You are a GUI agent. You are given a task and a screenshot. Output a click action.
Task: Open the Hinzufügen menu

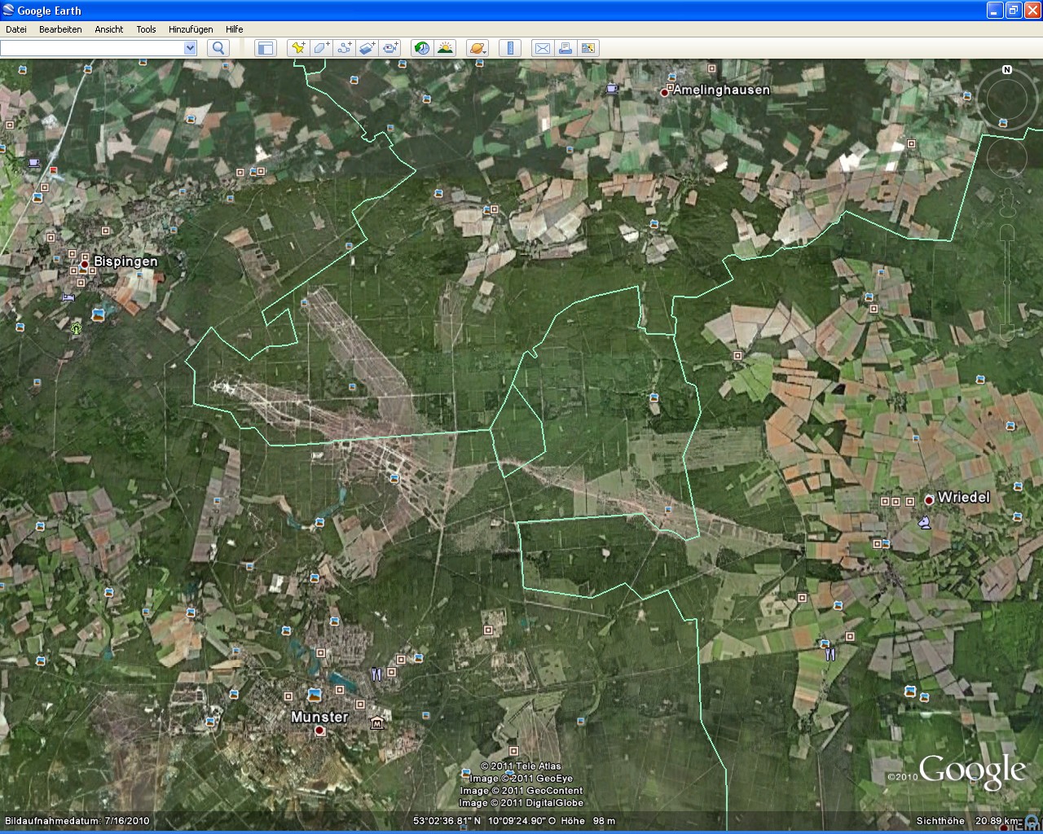(x=190, y=29)
